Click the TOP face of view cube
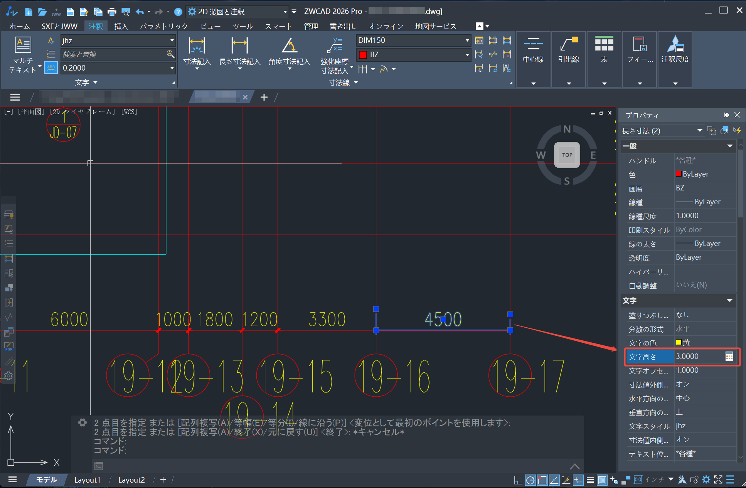Image resolution: width=746 pixels, height=488 pixels. 567,155
